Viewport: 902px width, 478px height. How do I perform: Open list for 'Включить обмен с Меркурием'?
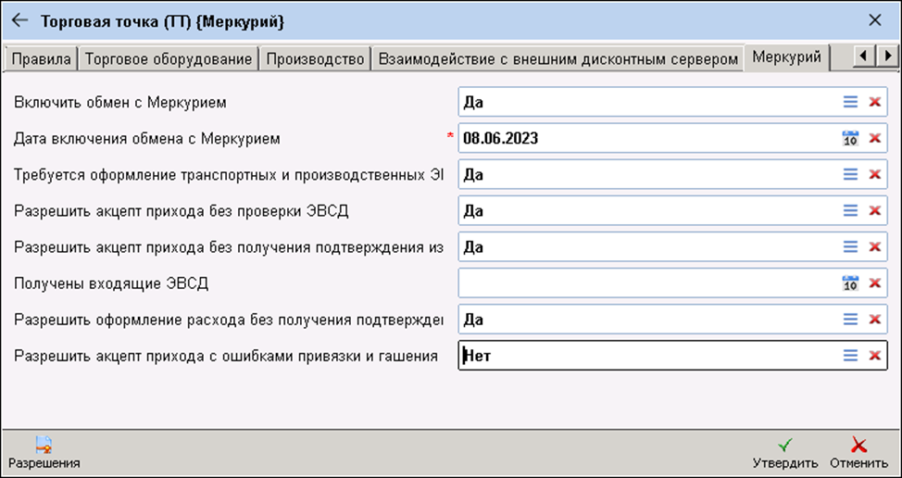point(850,102)
